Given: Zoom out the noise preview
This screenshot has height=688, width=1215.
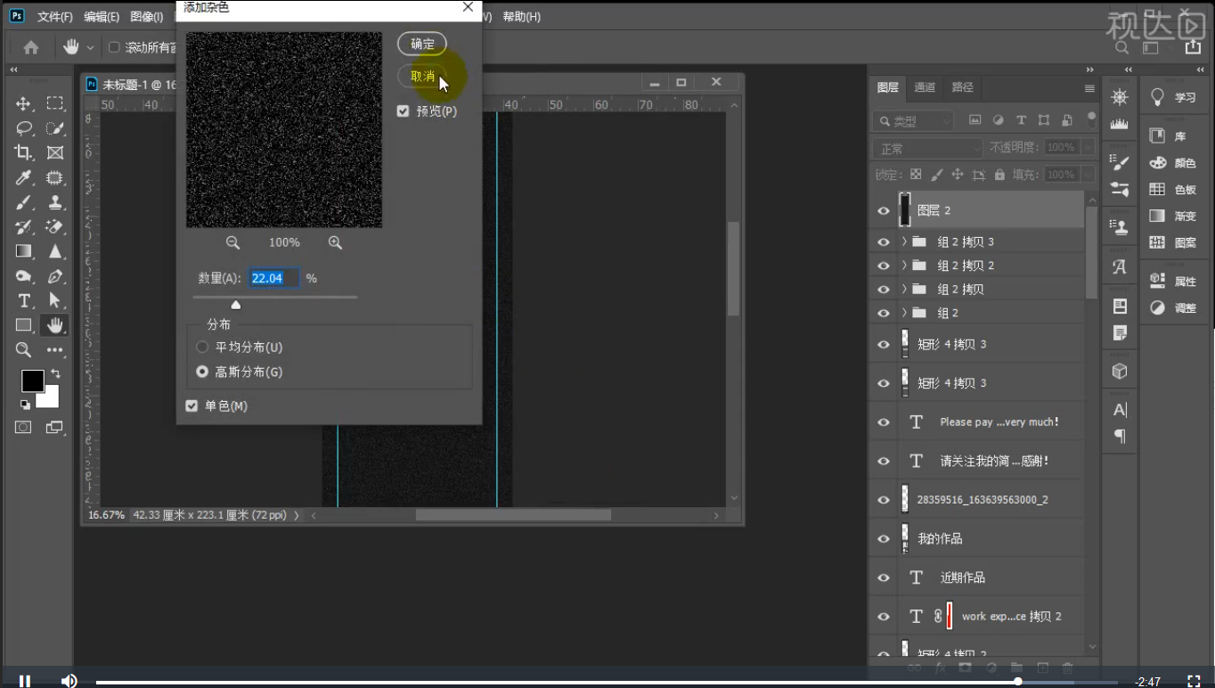Looking at the screenshot, I should click(x=232, y=242).
